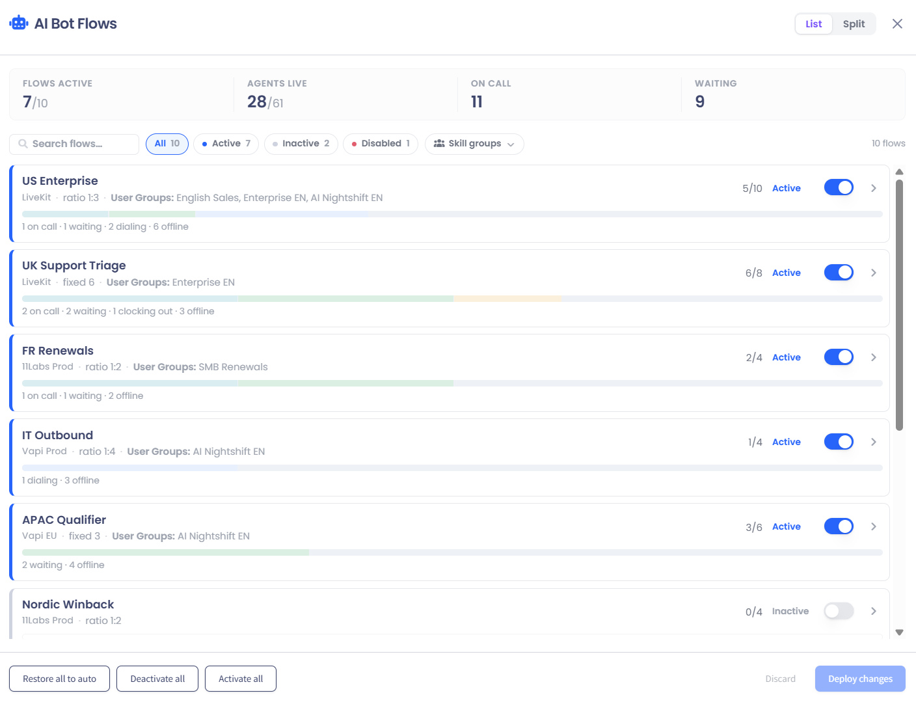Expand the Nordic Winback row chevron
Viewport: 916px width, 706px height.
click(x=874, y=611)
